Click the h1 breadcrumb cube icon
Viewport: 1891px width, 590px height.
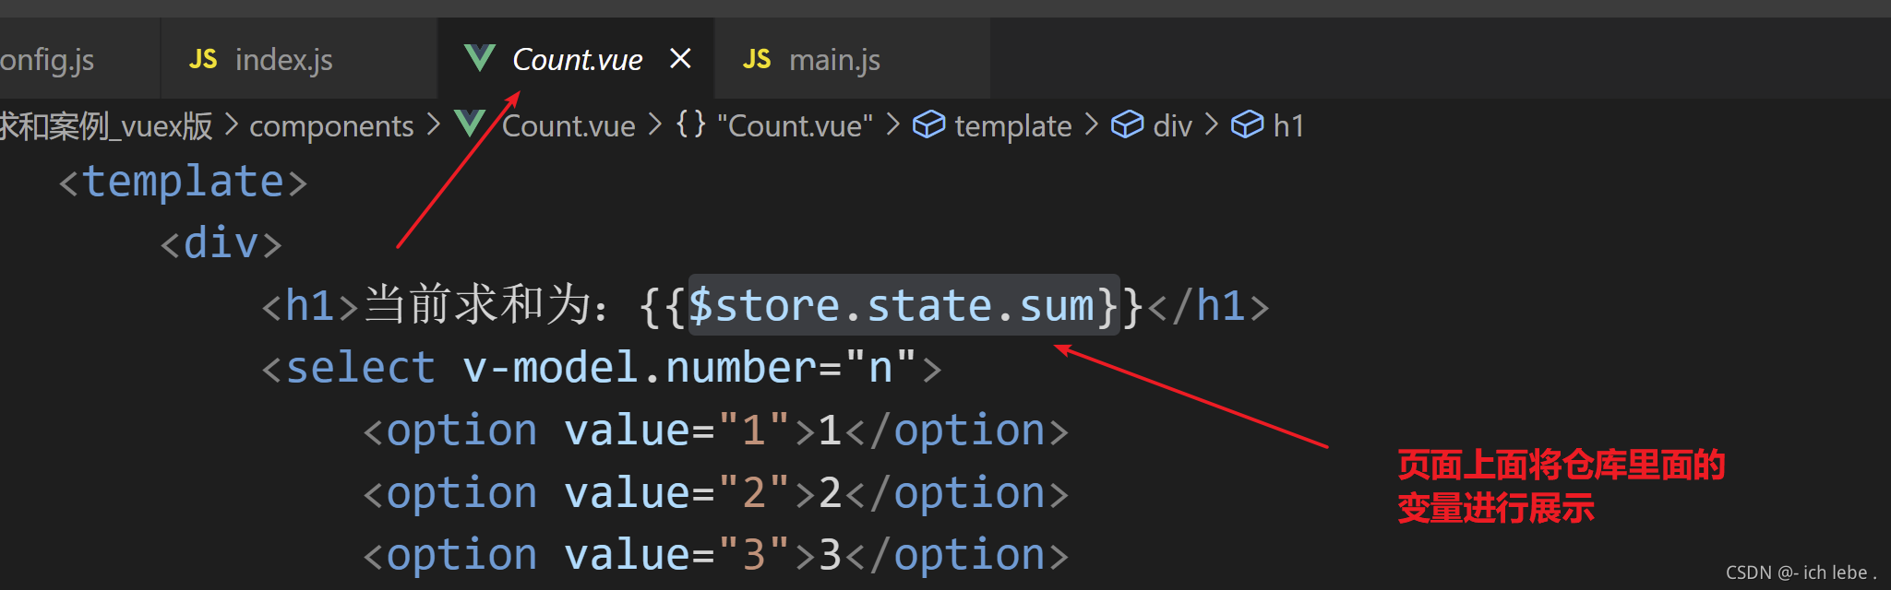point(1247,124)
